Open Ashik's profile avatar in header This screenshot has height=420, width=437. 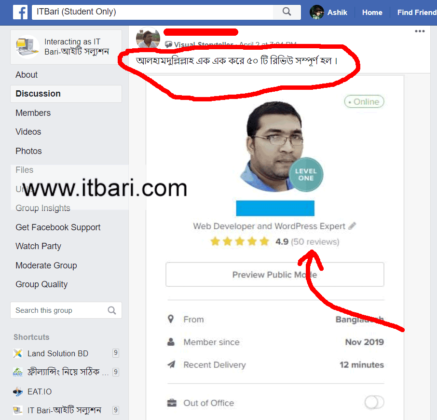(317, 12)
